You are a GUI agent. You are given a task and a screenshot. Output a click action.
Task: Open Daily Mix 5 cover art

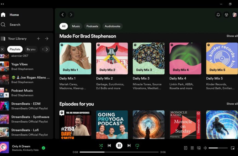pos(222,59)
